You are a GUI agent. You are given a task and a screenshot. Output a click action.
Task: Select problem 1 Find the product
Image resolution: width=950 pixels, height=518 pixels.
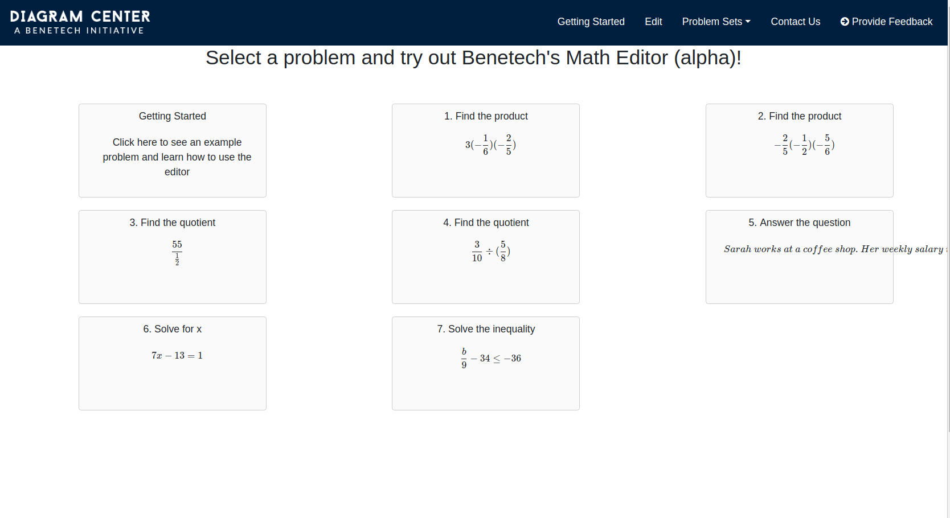pos(485,150)
